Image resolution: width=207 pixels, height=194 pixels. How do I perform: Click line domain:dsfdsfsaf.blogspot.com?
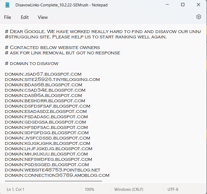point(47,106)
